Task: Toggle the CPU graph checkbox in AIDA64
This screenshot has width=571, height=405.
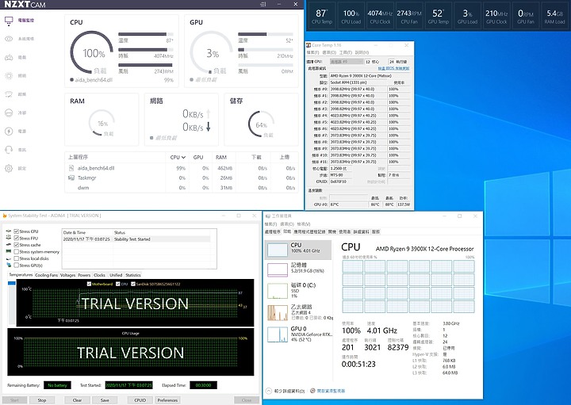Action: tap(118, 284)
